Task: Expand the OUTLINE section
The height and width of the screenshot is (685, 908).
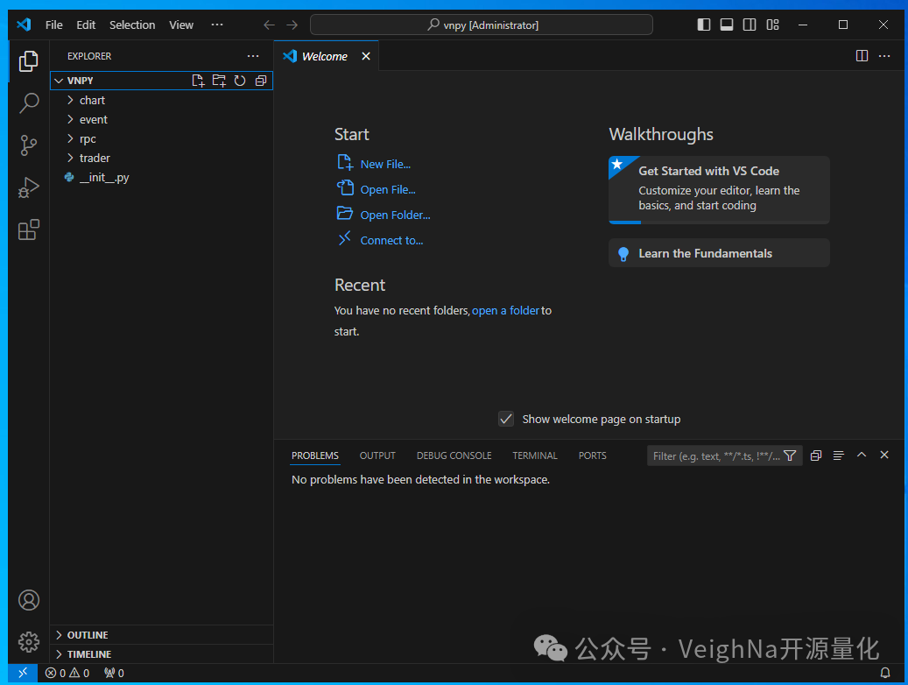Action: click(88, 635)
